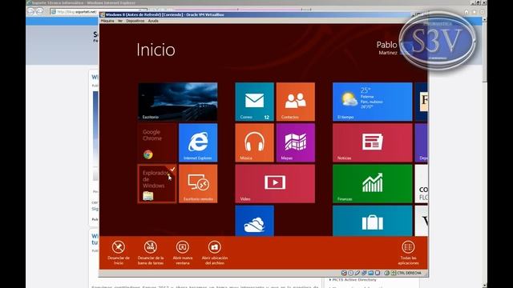The image size is (513, 288).
Task: Click VirtualBox hard disk activity status icon
Action: coord(344,273)
